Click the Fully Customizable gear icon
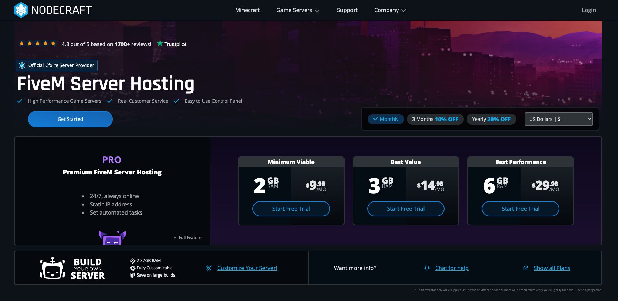This screenshot has width=618, height=301. click(132, 268)
